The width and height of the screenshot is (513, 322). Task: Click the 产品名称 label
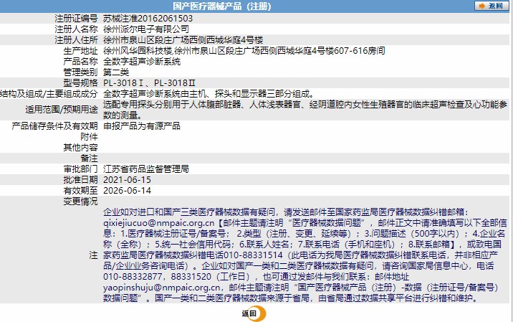click(80, 62)
